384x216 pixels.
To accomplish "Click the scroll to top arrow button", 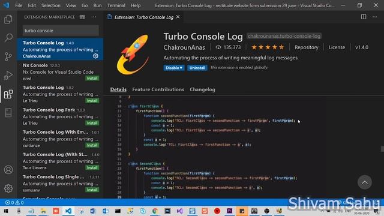I will click(x=365, y=182).
